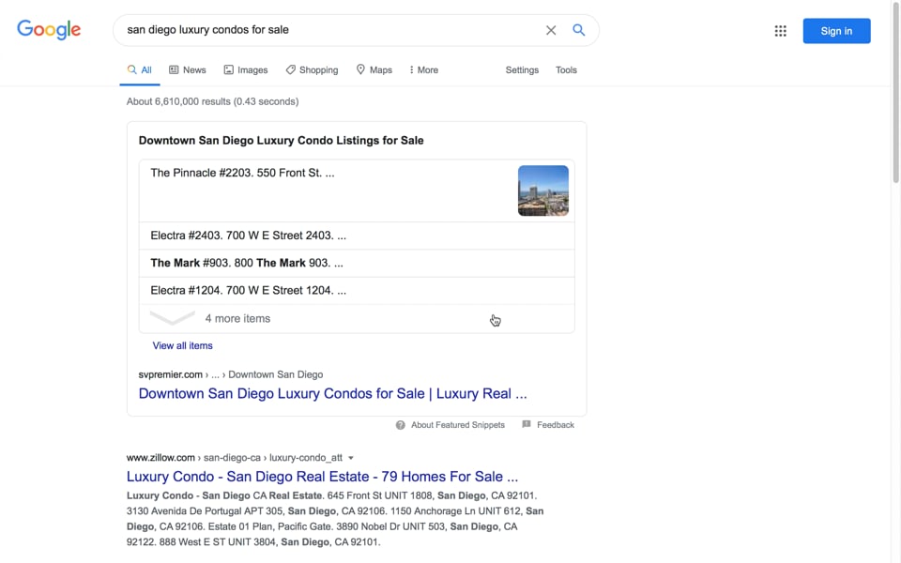Clear the search box with the X icon
The image size is (901, 563).
click(x=551, y=30)
